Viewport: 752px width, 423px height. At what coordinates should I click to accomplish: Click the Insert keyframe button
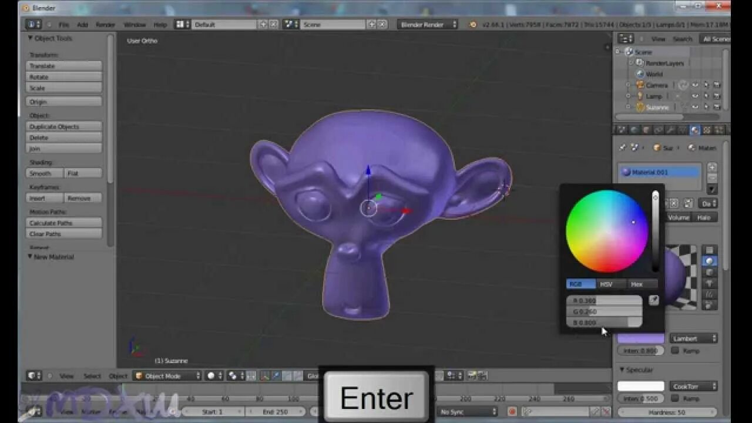pyautogui.click(x=45, y=198)
